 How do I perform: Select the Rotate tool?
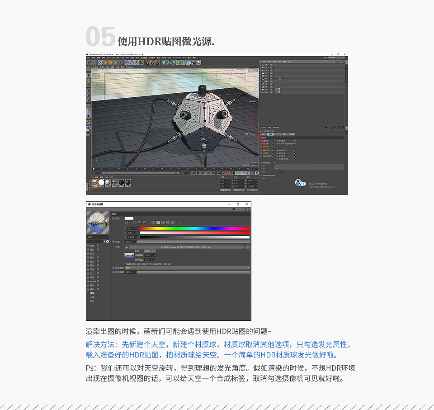click(115, 62)
